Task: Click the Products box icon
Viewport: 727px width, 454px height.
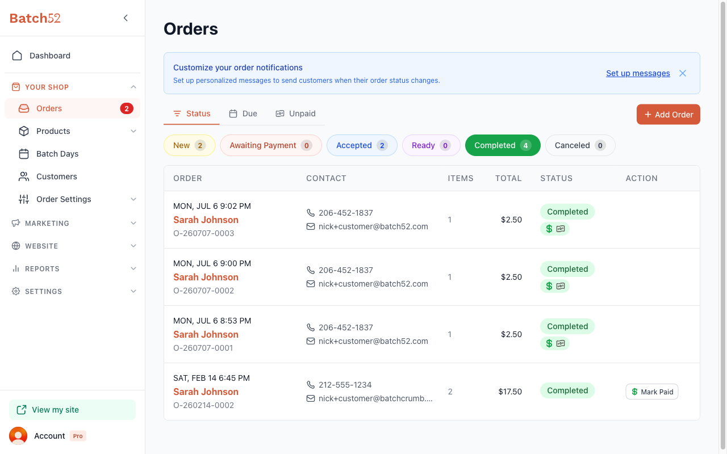Action: 24,131
